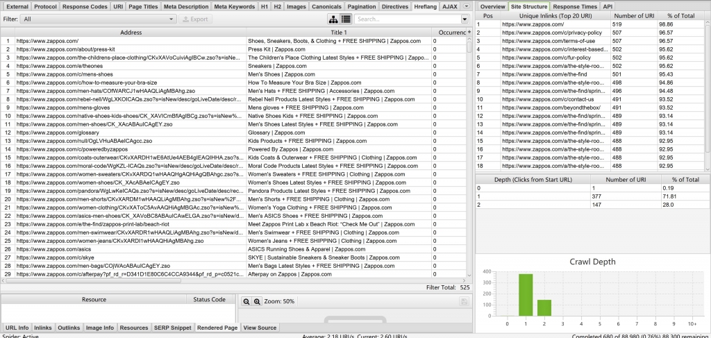
Task: Sort by the Occurrences column header
Action: click(449, 33)
